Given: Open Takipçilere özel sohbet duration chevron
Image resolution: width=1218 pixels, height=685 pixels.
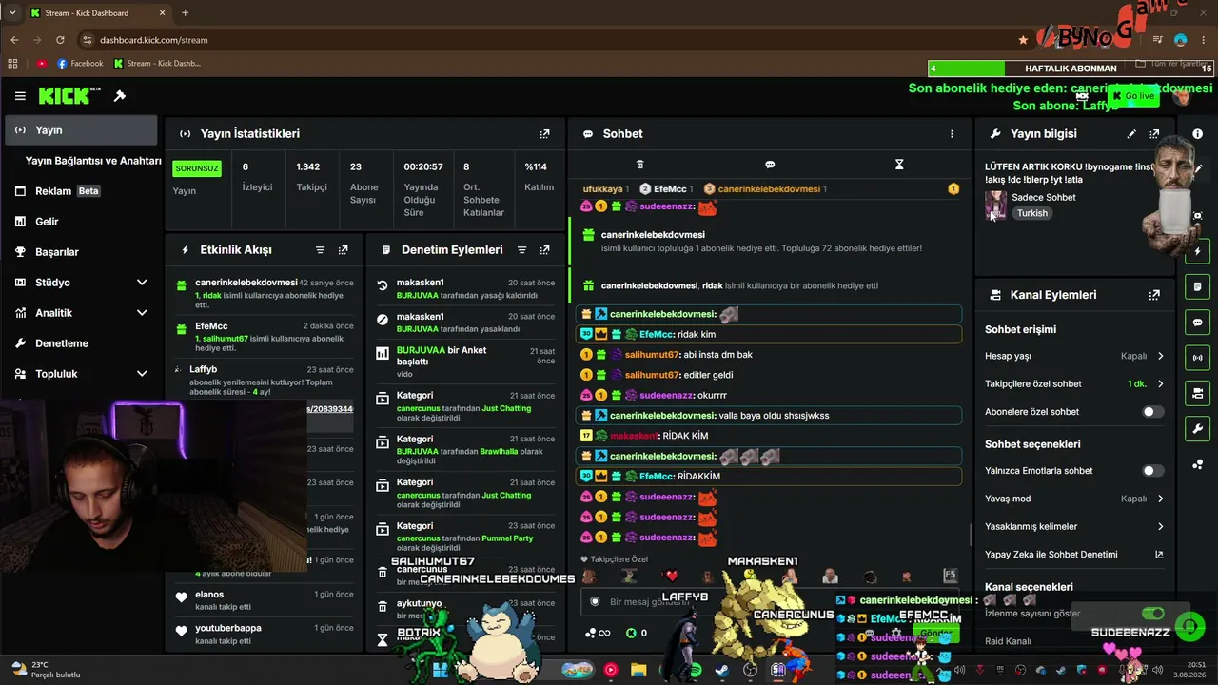Looking at the screenshot, I should pyautogui.click(x=1160, y=384).
